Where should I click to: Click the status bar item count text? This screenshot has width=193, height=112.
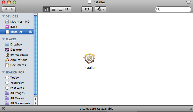tap(96, 109)
